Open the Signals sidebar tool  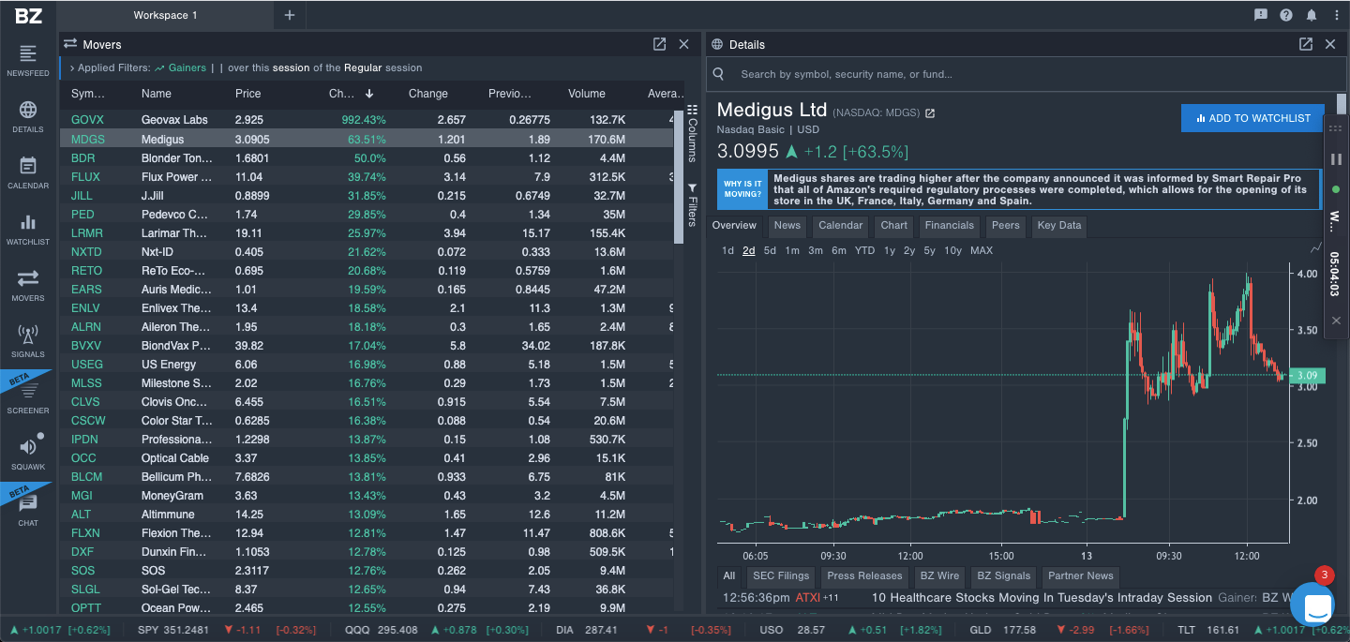tap(28, 341)
